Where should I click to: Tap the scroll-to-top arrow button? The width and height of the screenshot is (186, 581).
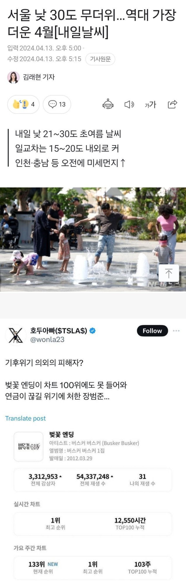pos(169,274)
